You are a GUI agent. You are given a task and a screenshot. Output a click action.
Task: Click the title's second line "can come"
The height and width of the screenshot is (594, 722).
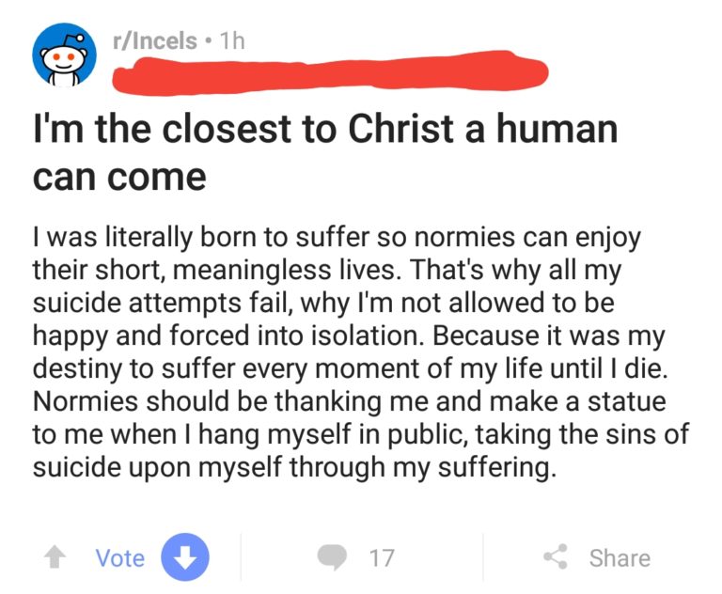119,178
